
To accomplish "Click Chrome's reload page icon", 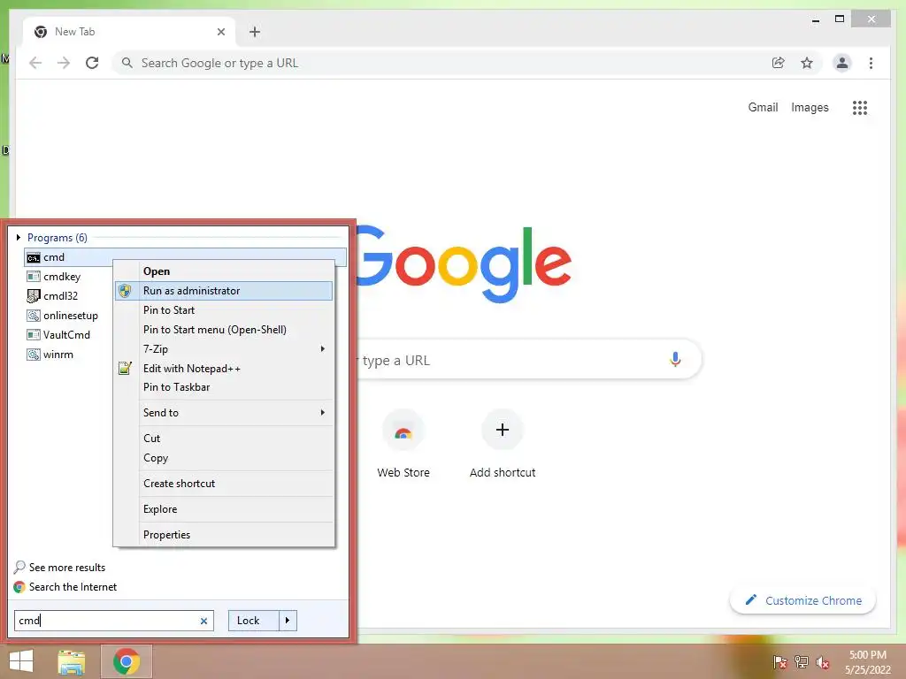I will tap(92, 63).
